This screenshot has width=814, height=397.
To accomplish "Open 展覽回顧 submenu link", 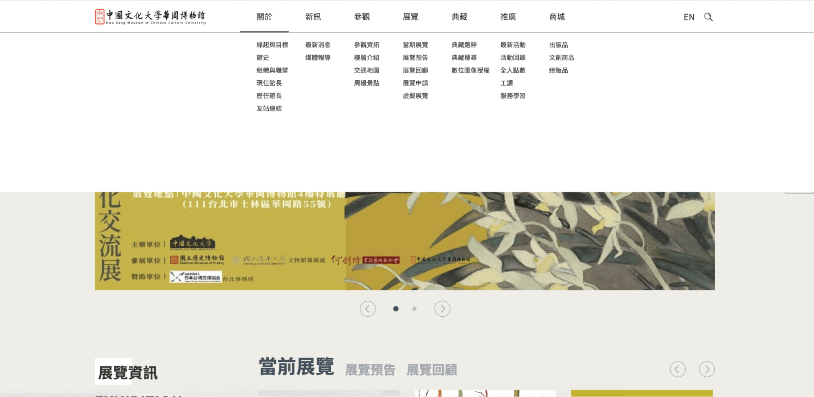I will (415, 70).
